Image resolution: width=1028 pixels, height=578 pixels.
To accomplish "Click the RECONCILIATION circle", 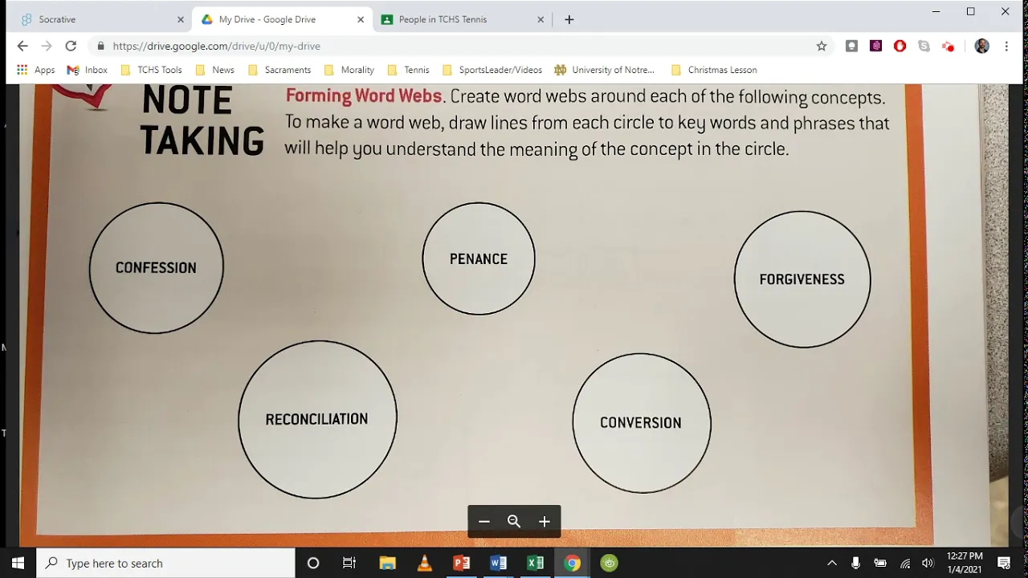I will click(317, 419).
